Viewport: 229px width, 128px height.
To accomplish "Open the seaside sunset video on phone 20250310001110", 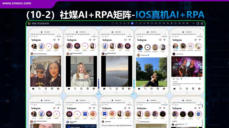I will point(117,71).
